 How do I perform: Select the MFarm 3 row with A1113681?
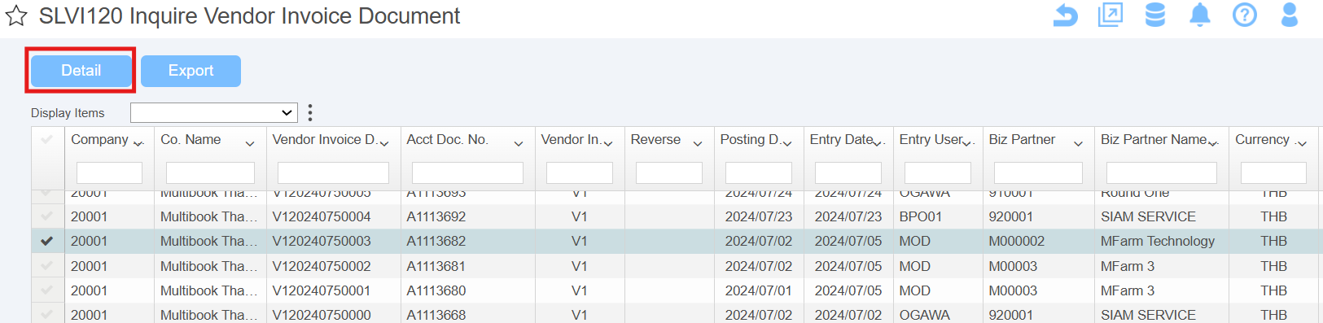tap(676, 266)
